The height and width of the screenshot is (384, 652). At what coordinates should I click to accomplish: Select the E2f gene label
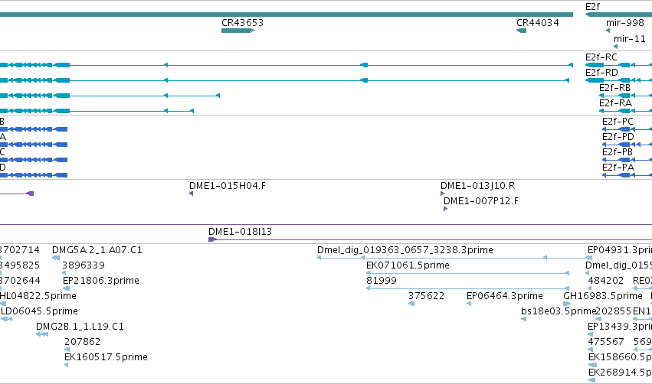[592, 7]
